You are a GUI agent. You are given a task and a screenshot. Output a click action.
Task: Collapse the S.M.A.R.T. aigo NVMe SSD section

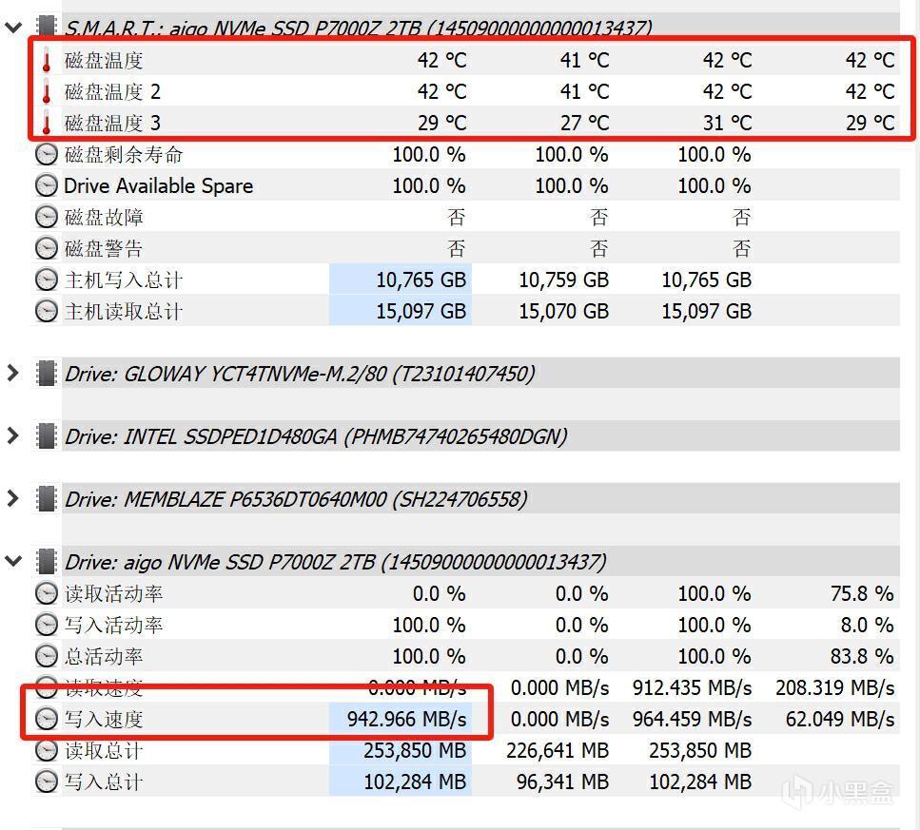point(13,28)
